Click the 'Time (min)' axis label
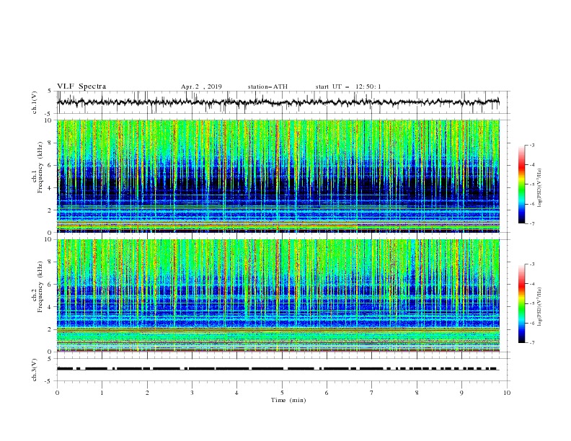The image size is (571, 441). [x=288, y=400]
